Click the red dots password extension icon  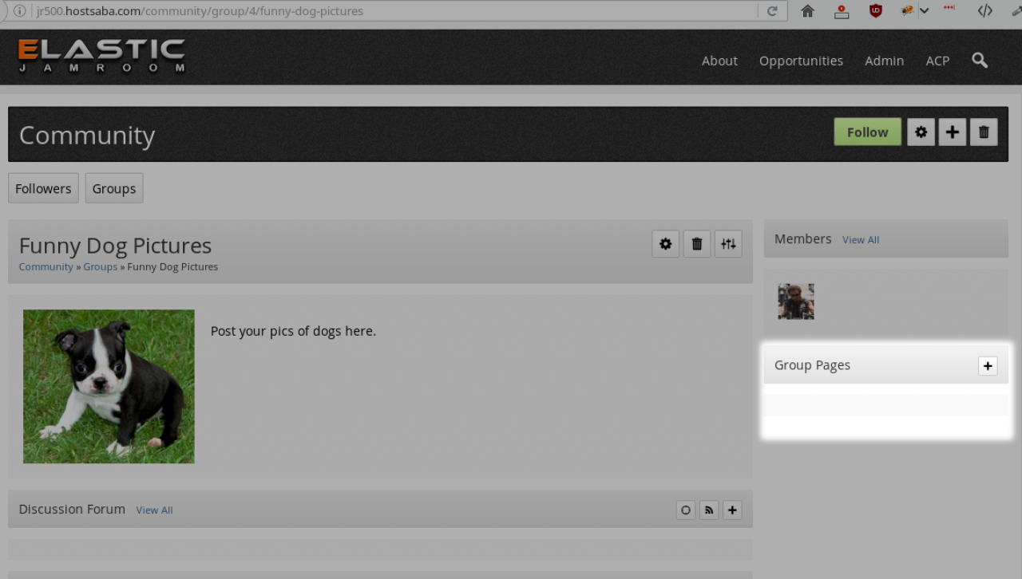pyautogui.click(x=949, y=8)
